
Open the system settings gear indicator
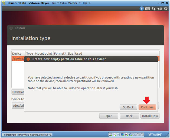(x=166, y=9)
